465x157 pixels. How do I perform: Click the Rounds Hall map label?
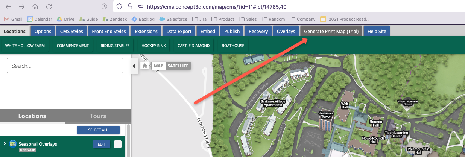376,123
